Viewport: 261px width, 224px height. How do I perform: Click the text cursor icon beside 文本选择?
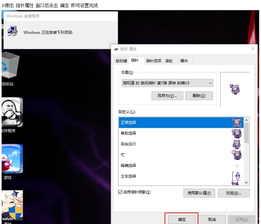236,177
